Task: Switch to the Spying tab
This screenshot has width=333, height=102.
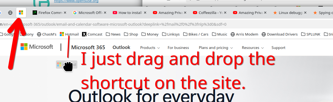Action: click(x=323, y=13)
